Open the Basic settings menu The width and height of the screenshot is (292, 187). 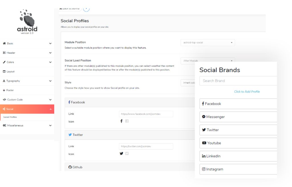pyautogui.click(x=27, y=43)
